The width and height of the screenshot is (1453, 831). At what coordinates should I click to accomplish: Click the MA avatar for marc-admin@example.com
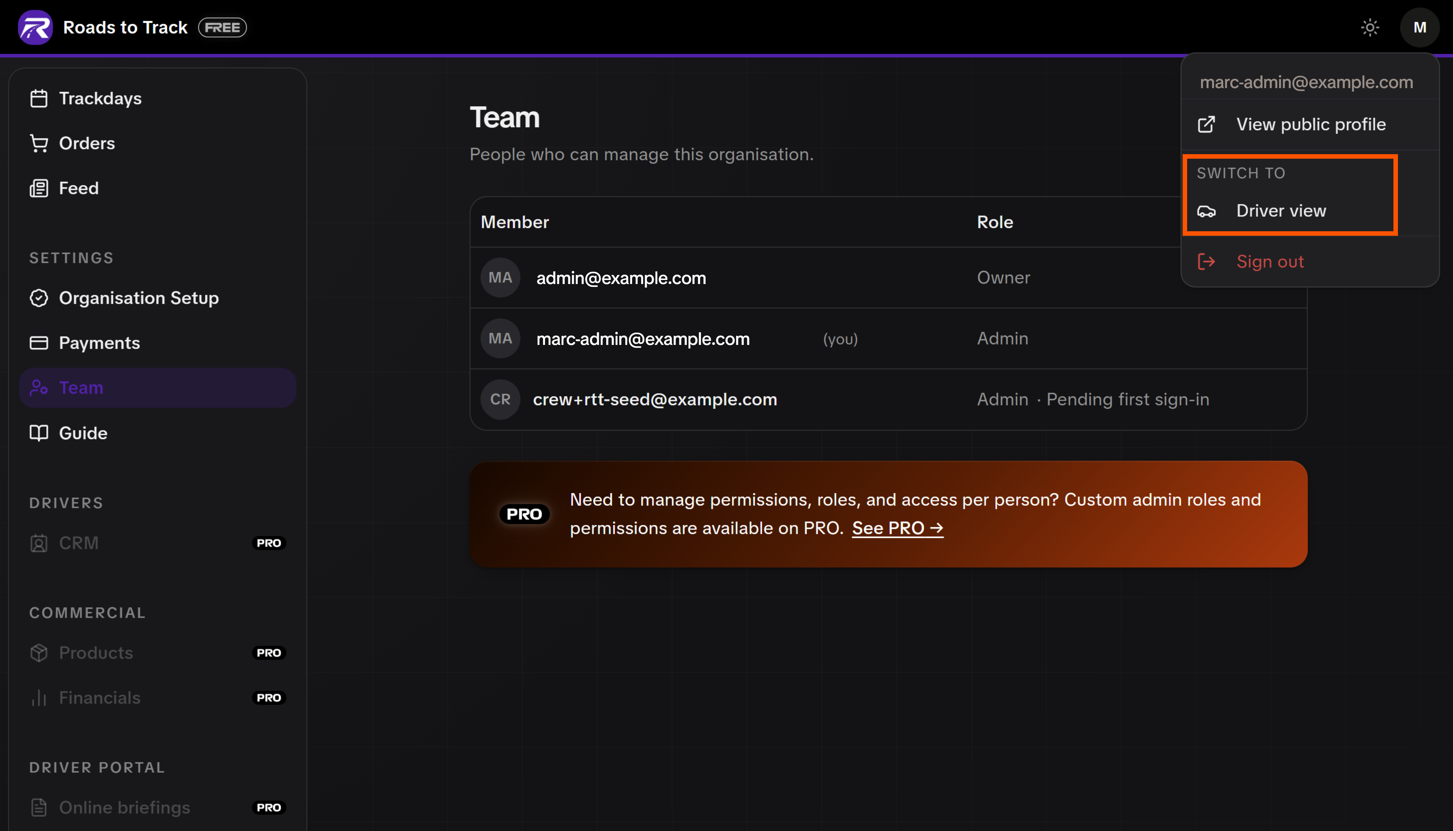pyautogui.click(x=500, y=338)
